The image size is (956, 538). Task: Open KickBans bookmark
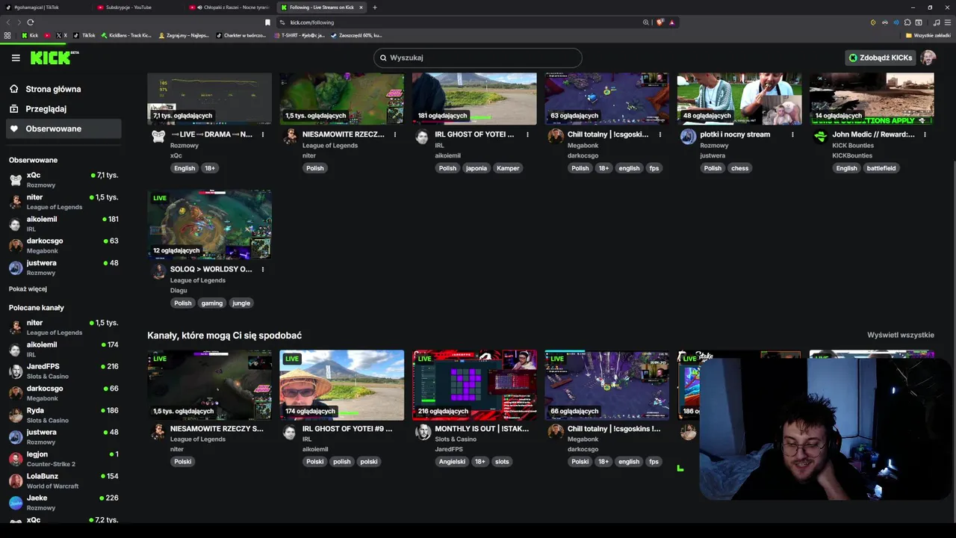pos(126,35)
